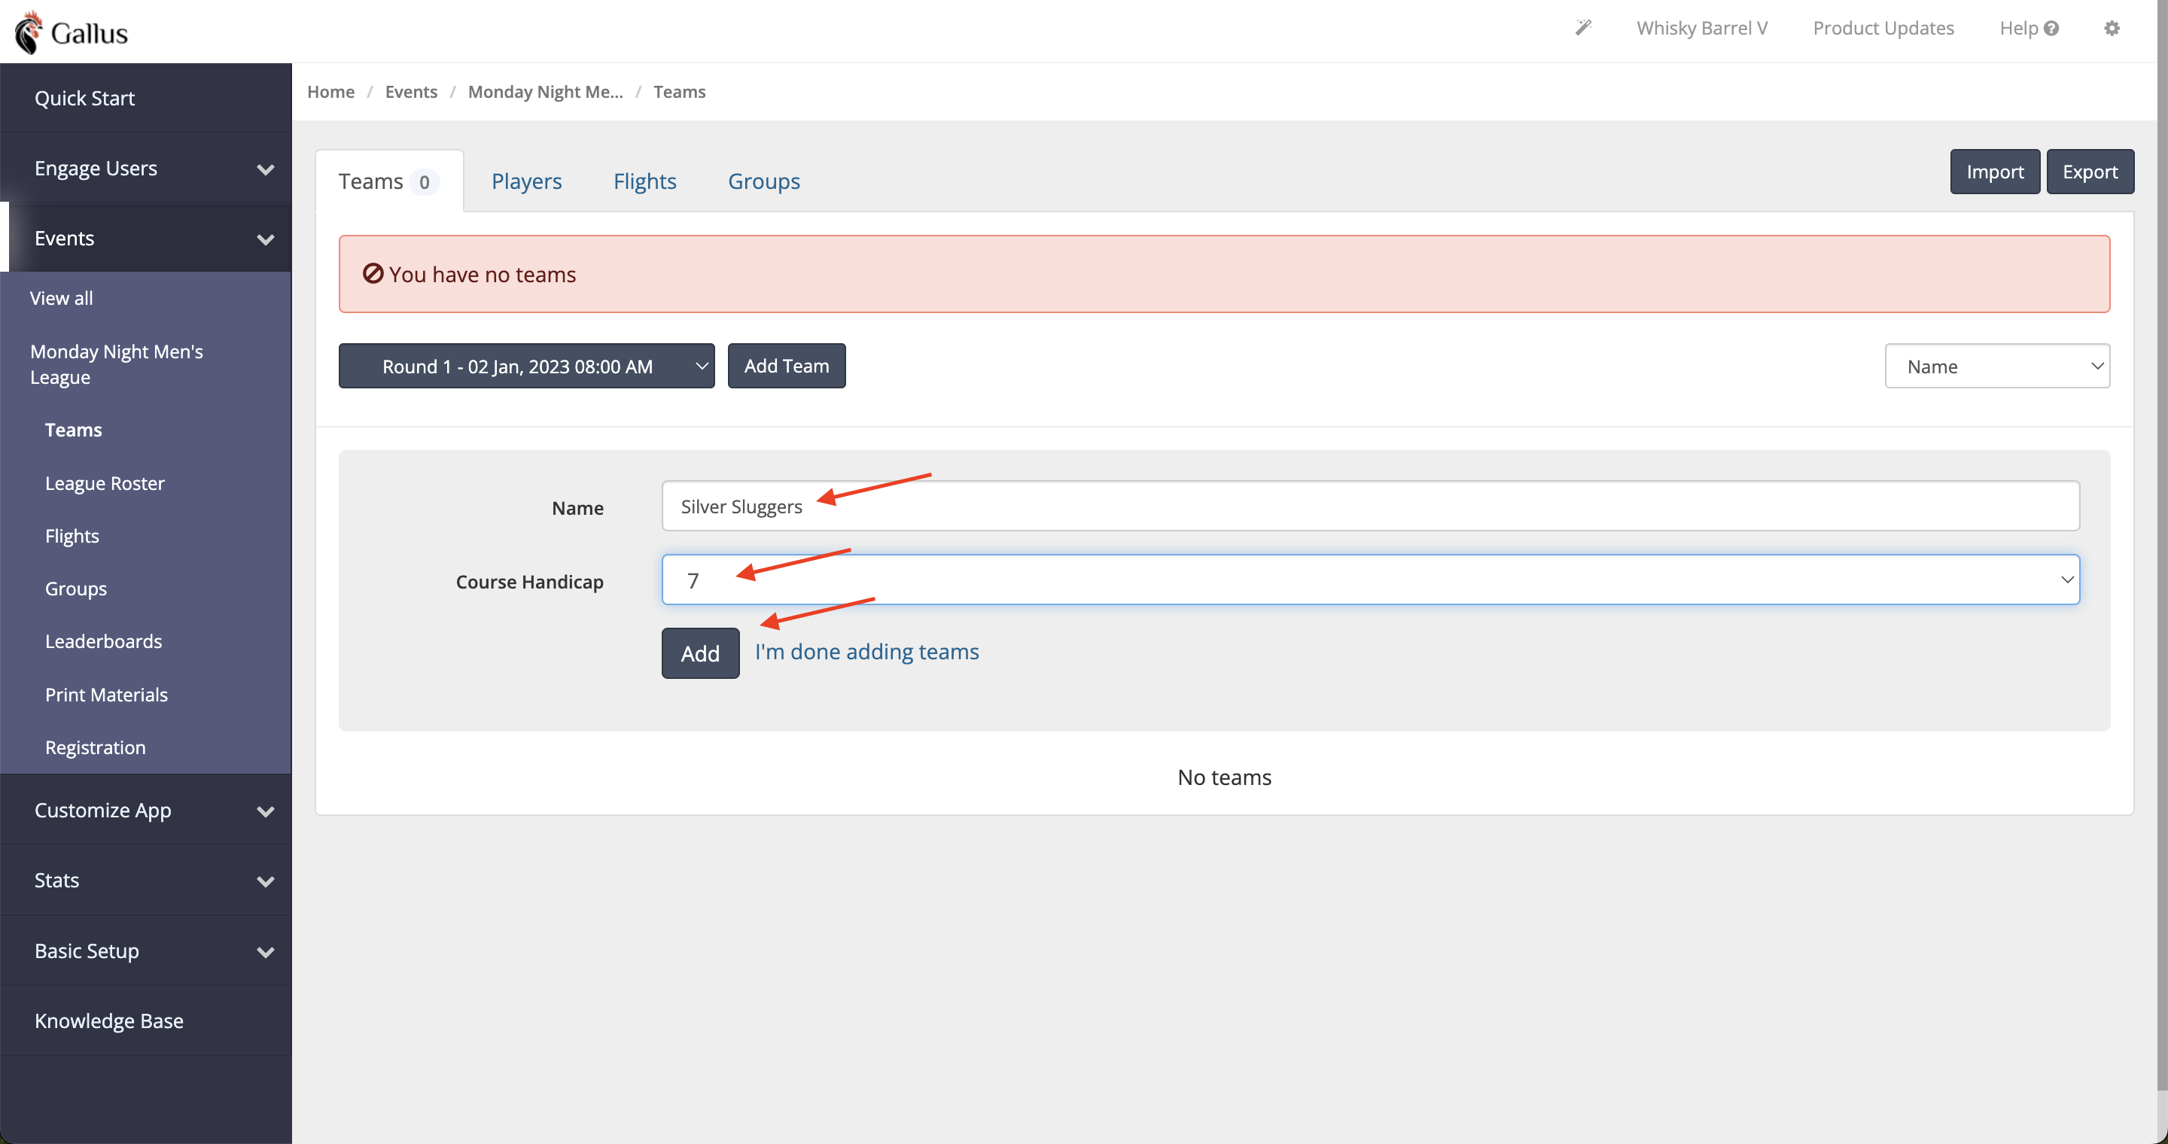Open Knowledge Base in sidebar
Image resolution: width=2168 pixels, height=1144 pixels.
(145, 1021)
